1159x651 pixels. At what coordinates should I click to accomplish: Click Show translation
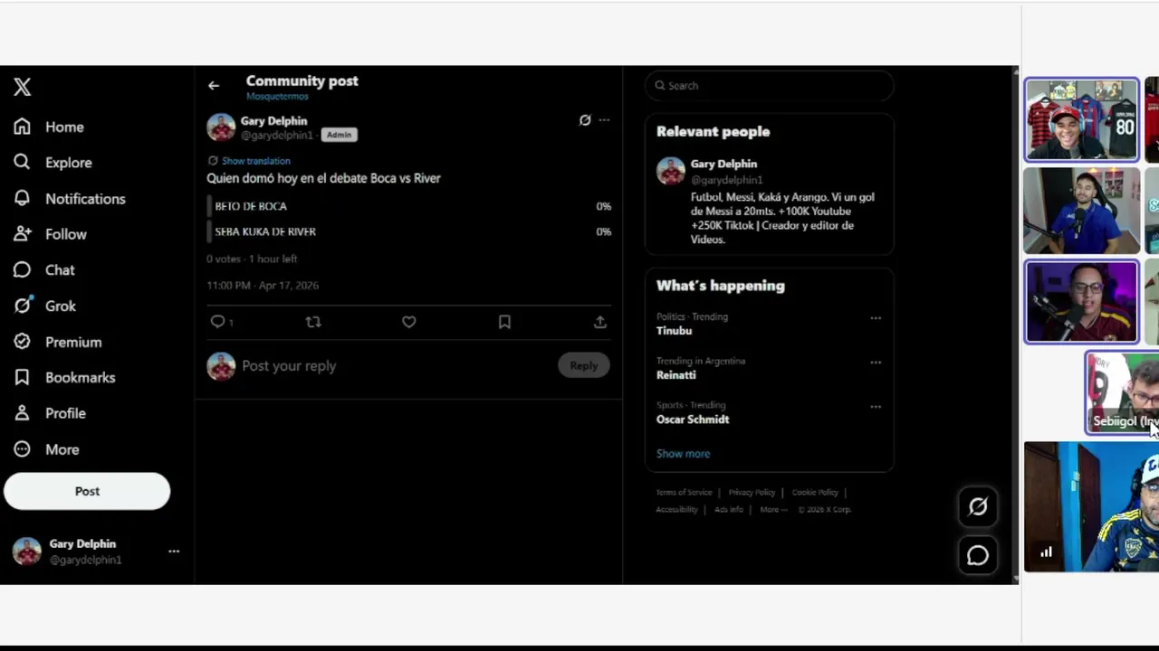click(255, 161)
